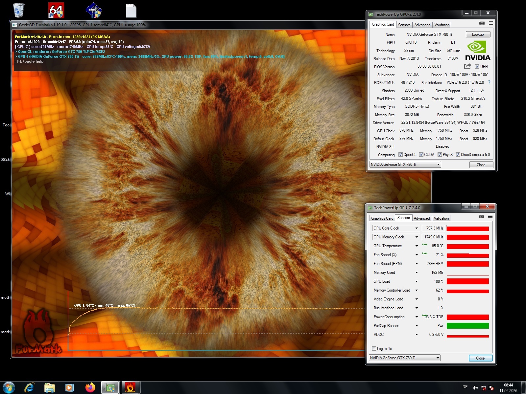Toggle the CUDA checkbox
526x394 pixels.
[421, 155]
